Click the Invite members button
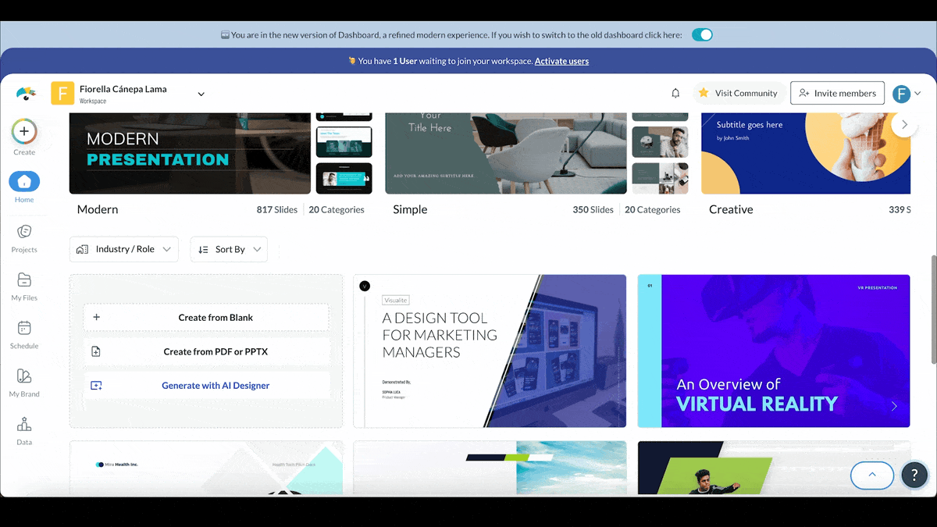This screenshot has height=527, width=937. (837, 93)
